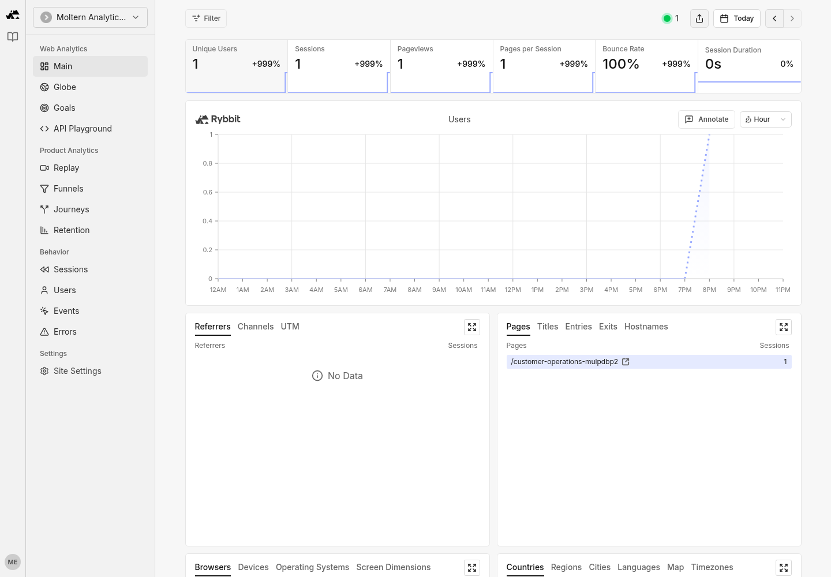Viewport: 831px width, 577px height.
Task: Click the Annotate button
Action: coord(706,119)
